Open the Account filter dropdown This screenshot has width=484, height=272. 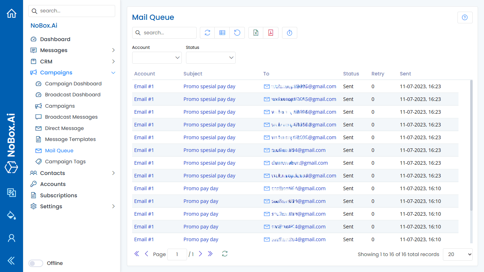(157, 57)
